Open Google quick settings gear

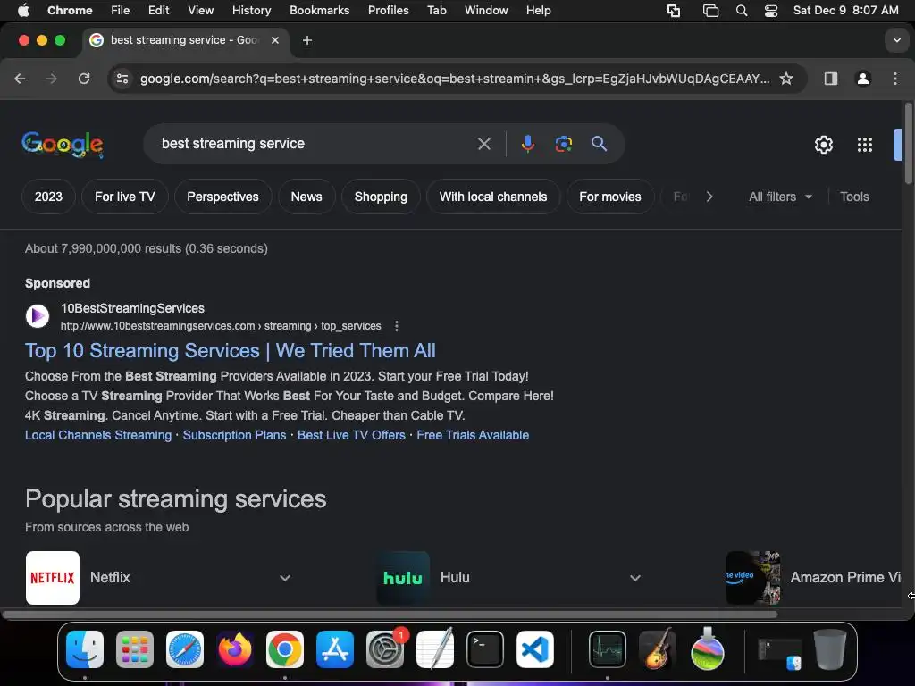tap(823, 145)
